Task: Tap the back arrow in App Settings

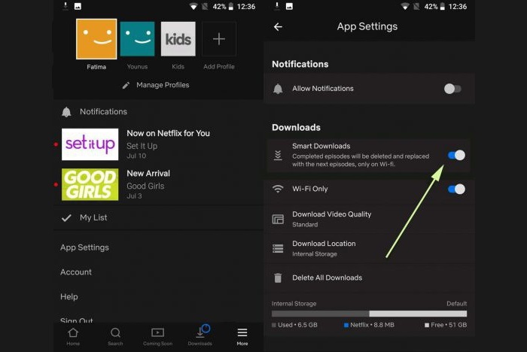Action: [x=278, y=27]
